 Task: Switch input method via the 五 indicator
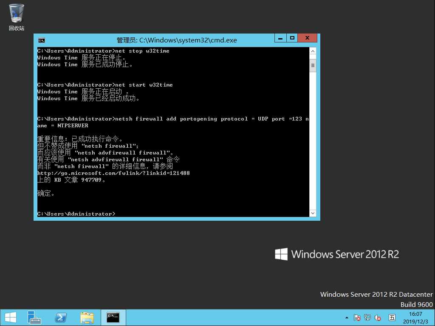point(392,318)
